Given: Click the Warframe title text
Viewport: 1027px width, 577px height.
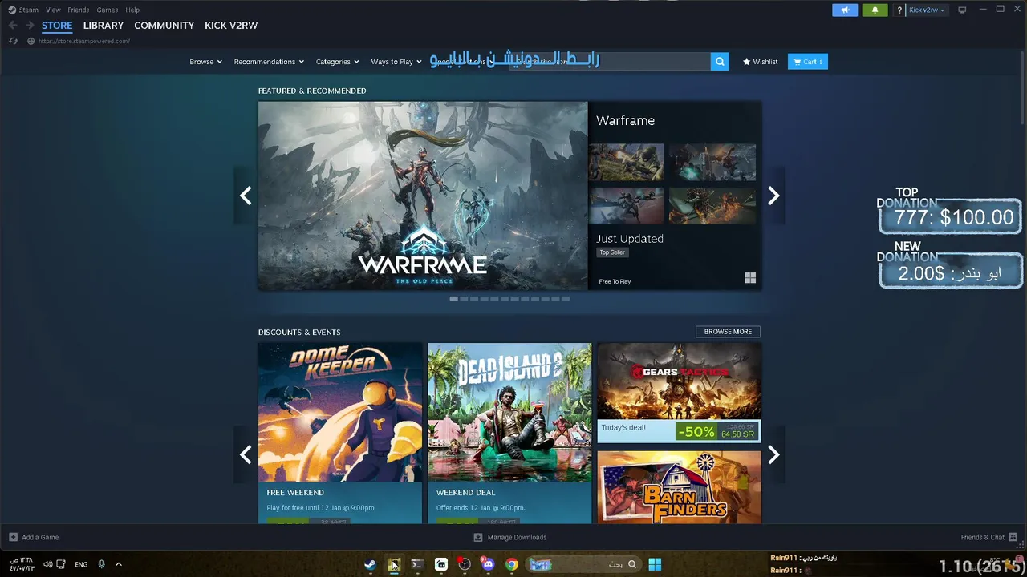Looking at the screenshot, I should point(626,120).
